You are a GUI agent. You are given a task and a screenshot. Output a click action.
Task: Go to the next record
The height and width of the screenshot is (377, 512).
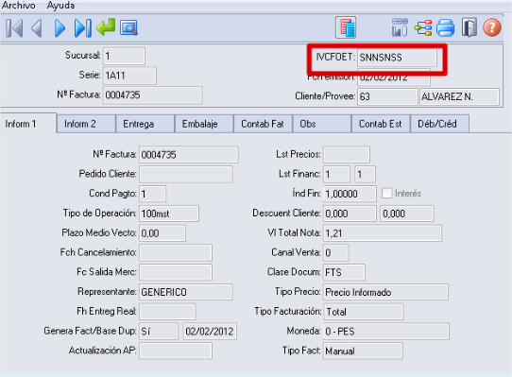click(60, 28)
